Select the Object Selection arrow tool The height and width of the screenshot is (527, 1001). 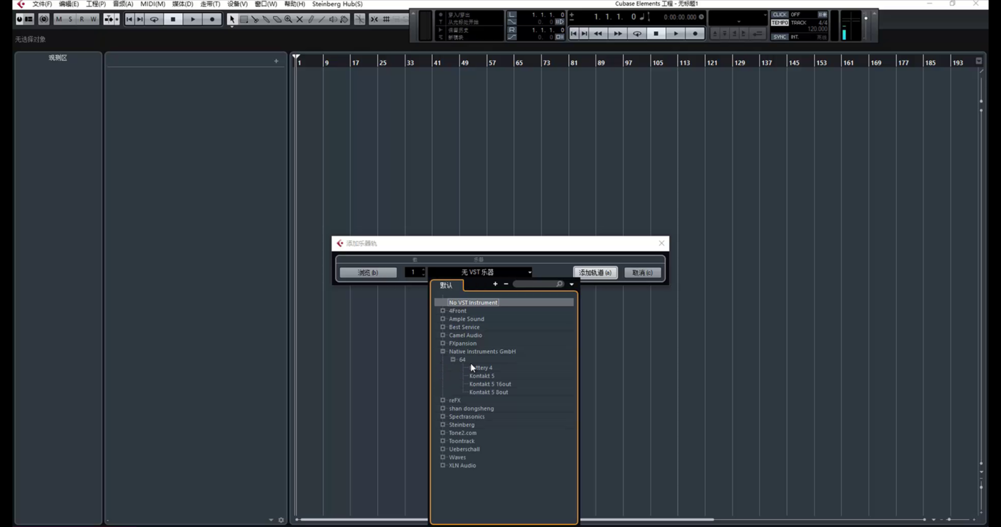click(x=231, y=19)
